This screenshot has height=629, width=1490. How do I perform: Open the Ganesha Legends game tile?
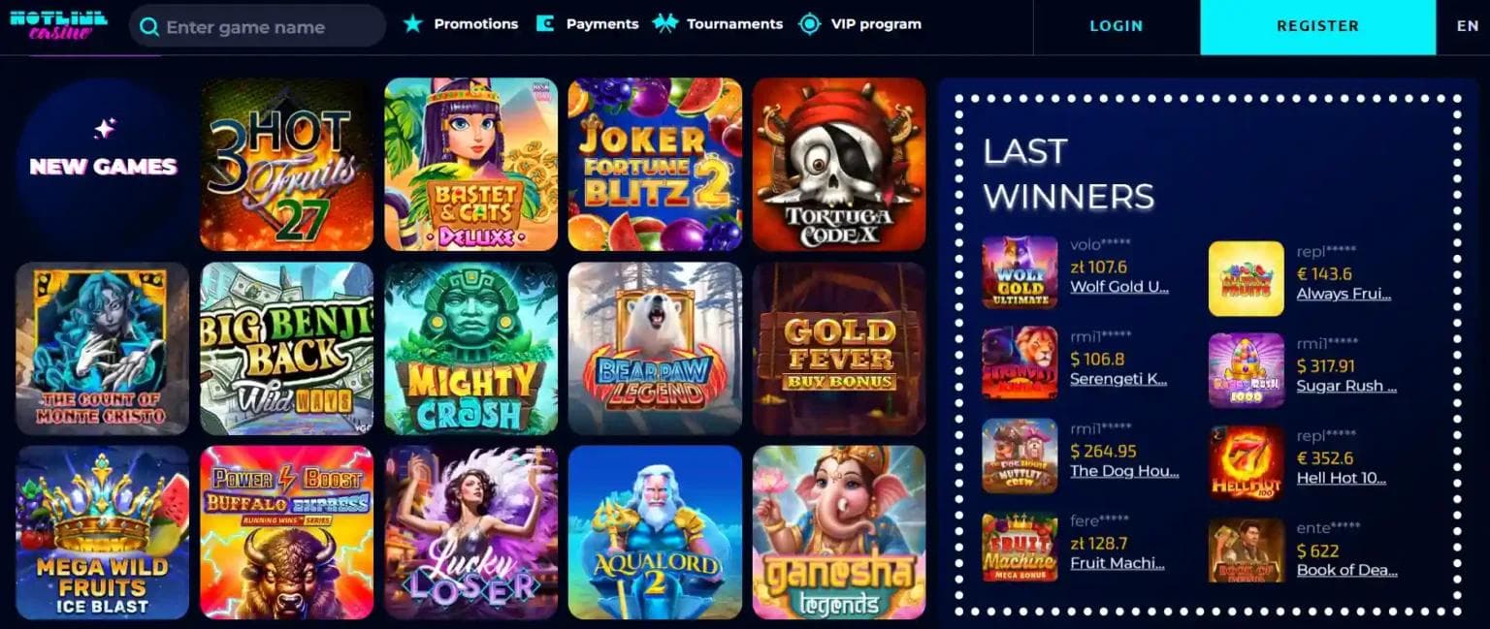pyautogui.click(x=839, y=532)
